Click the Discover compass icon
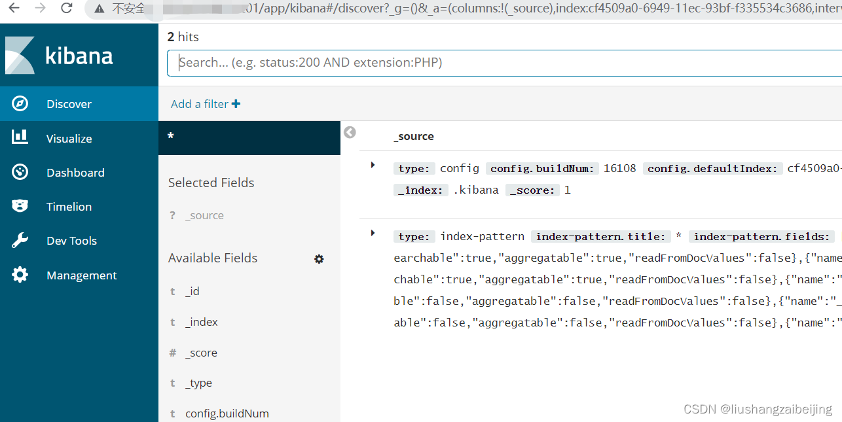Viewport: 842px width, 422px height. [20, 104]
